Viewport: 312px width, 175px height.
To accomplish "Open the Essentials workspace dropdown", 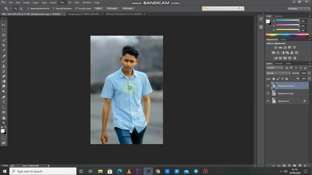I will [x=298, y=9].
